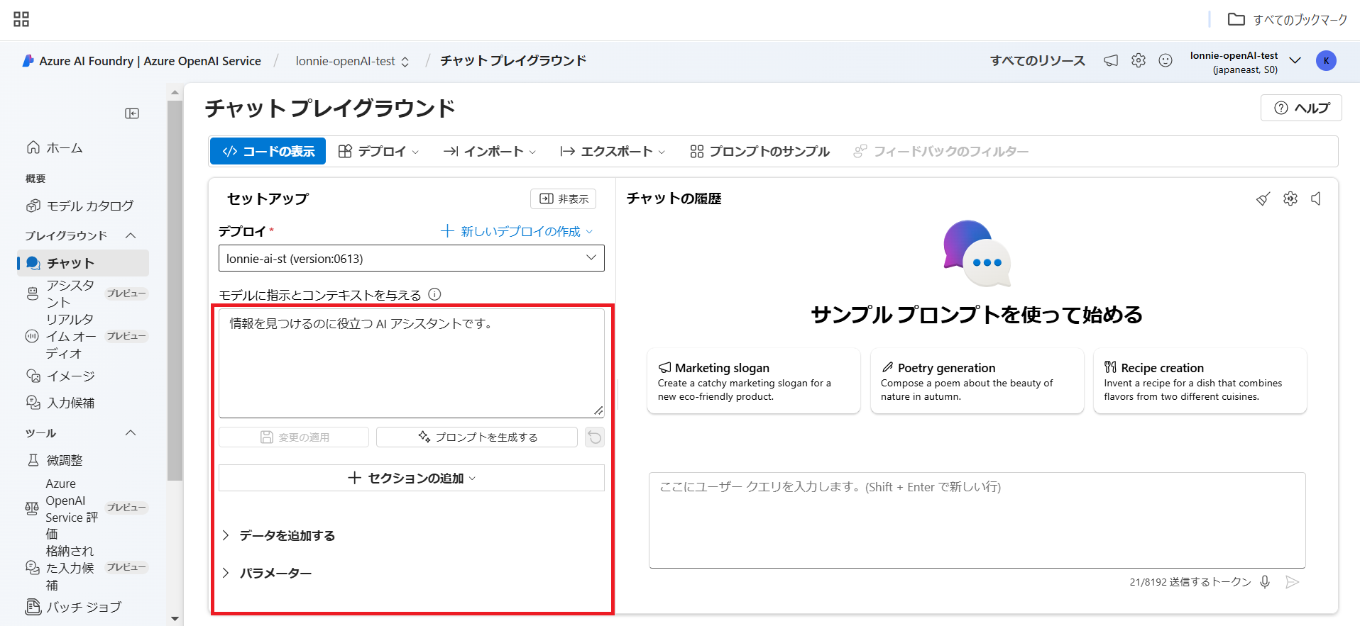Open 新しいデプロイの作成 dropdown
1360x626 pixels.
tap(517, 231)
